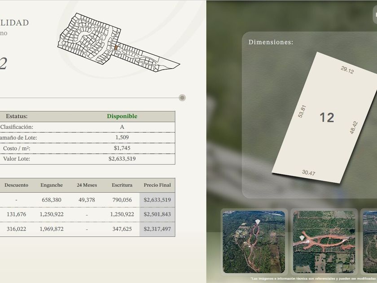
Task: Click the cost value '$1,745'
Action: [122, 148]
